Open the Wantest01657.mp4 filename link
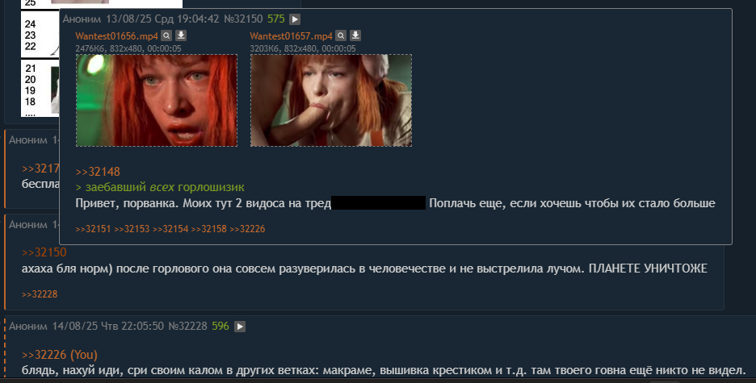 point(292,36)
